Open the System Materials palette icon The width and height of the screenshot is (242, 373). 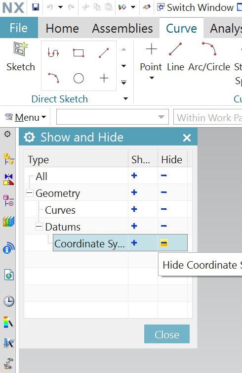9,322
